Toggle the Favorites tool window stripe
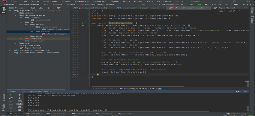This screenshot has height=116, width=255. pos(3,107)
